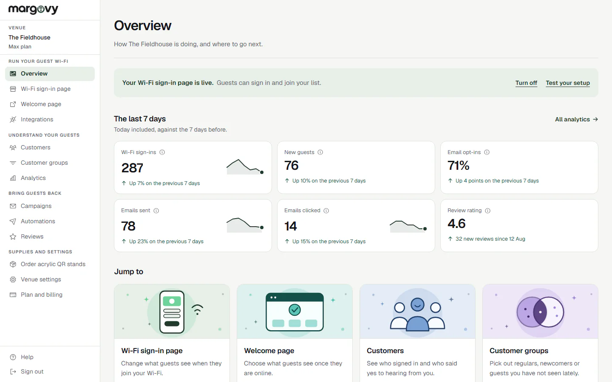Click the Customers people icon in sidebar

pos(13,147)
